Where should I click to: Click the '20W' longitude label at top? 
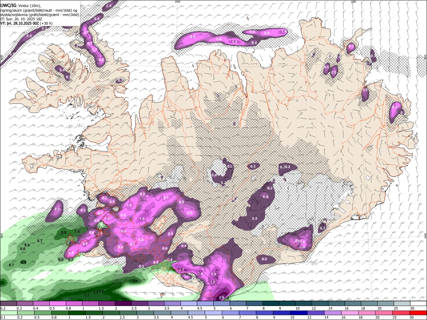tap(177, 2)
